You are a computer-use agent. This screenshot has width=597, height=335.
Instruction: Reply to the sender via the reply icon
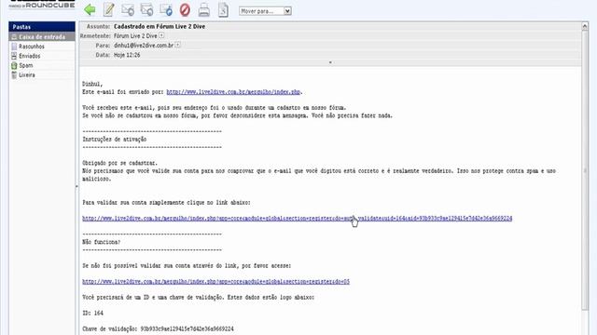tap(128, 10)
